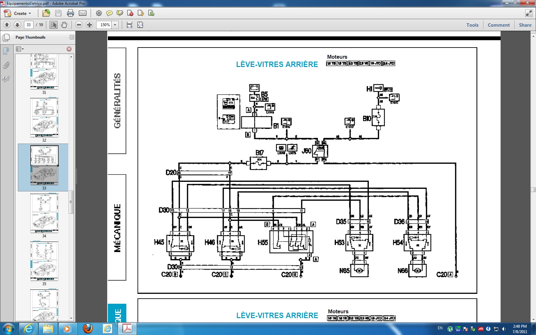Go to the previous page arrow
This screenshot has width=536, height=335.
(x=7, y=25)
